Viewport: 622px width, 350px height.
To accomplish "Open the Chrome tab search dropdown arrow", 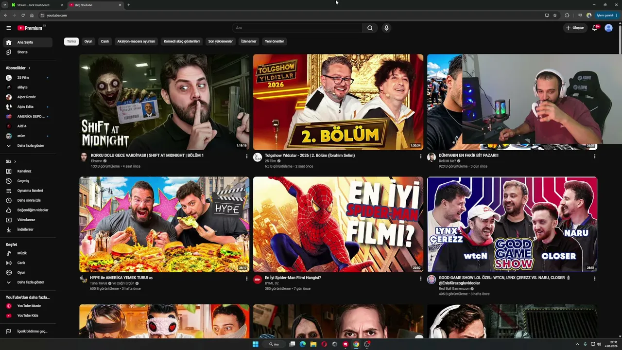I will pos(5,5).
